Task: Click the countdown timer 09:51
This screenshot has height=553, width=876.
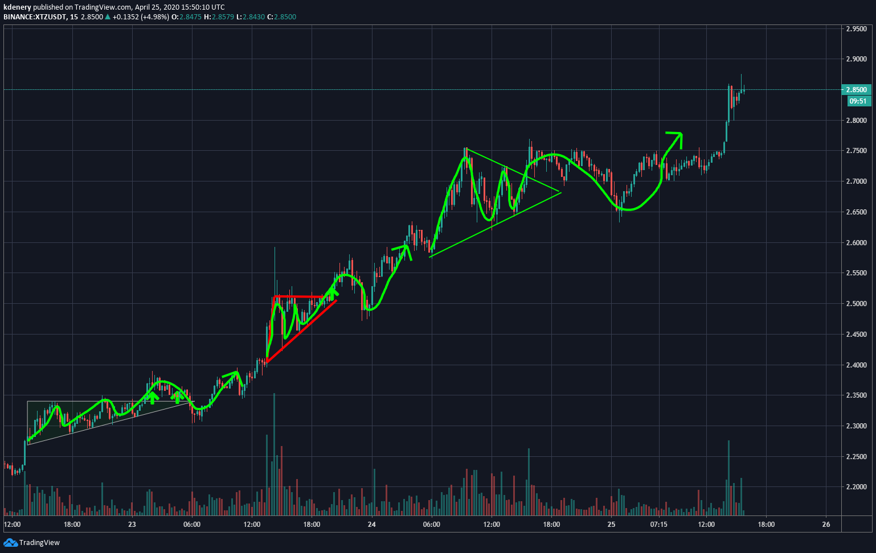Action: click(x=858, y=101)
